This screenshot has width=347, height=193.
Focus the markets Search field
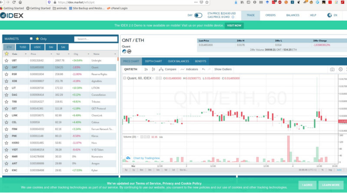[x=95, y=39]
